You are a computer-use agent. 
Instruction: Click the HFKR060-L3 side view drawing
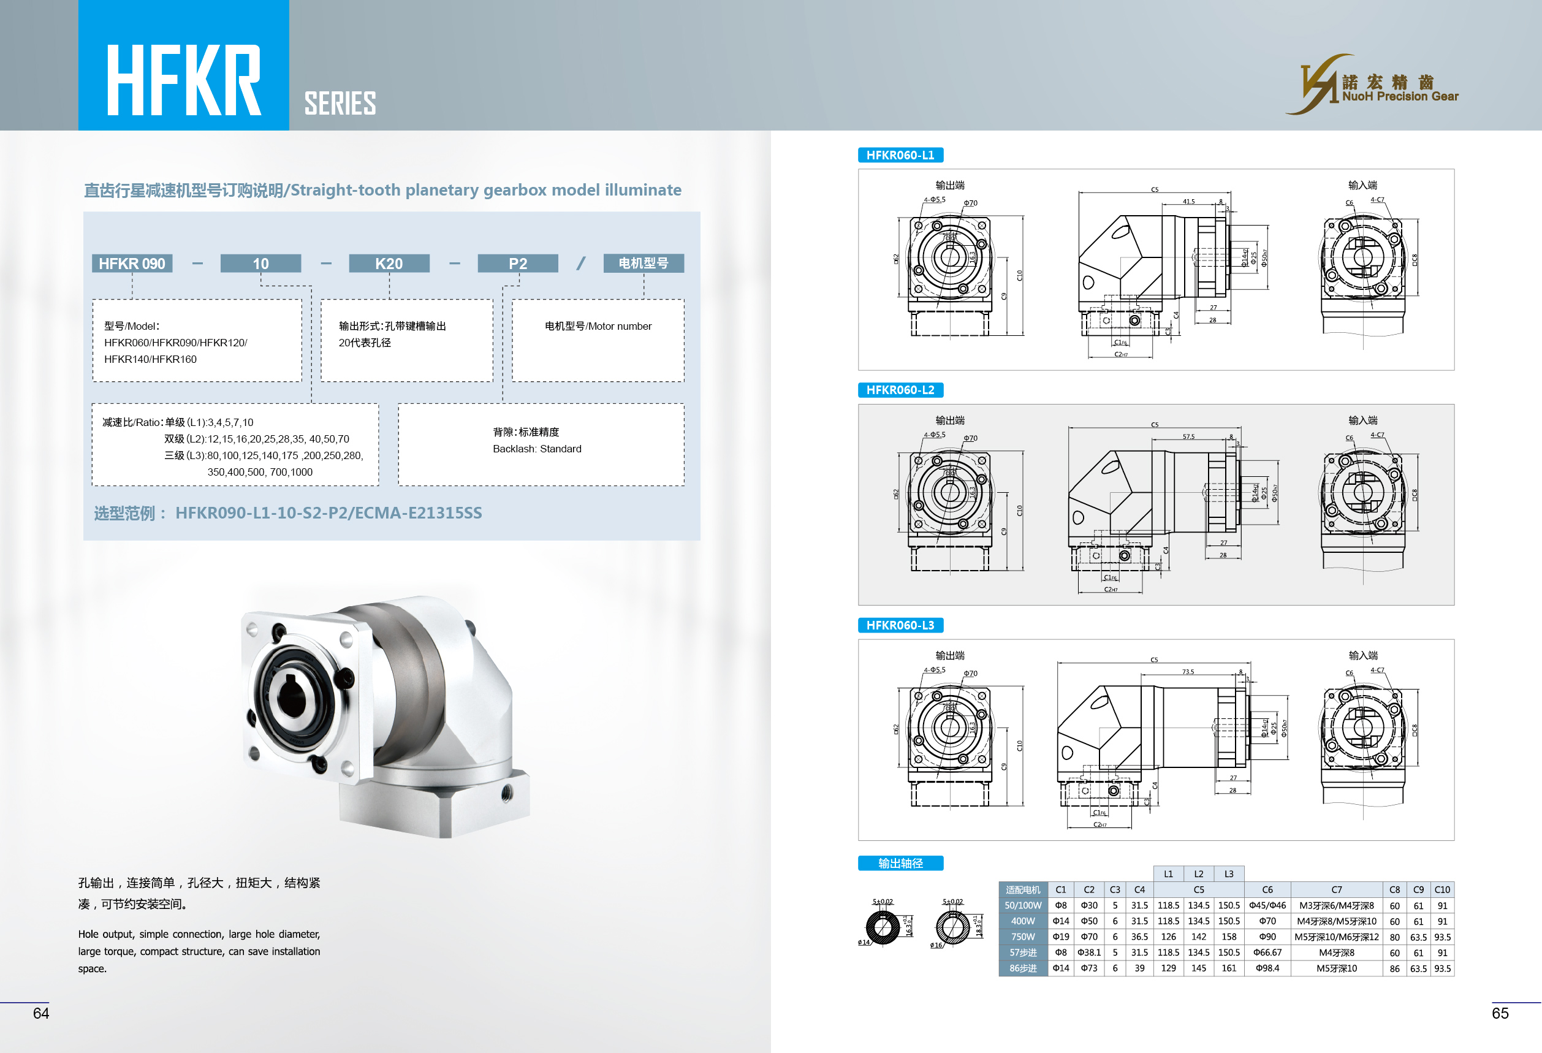(1173, 742)
